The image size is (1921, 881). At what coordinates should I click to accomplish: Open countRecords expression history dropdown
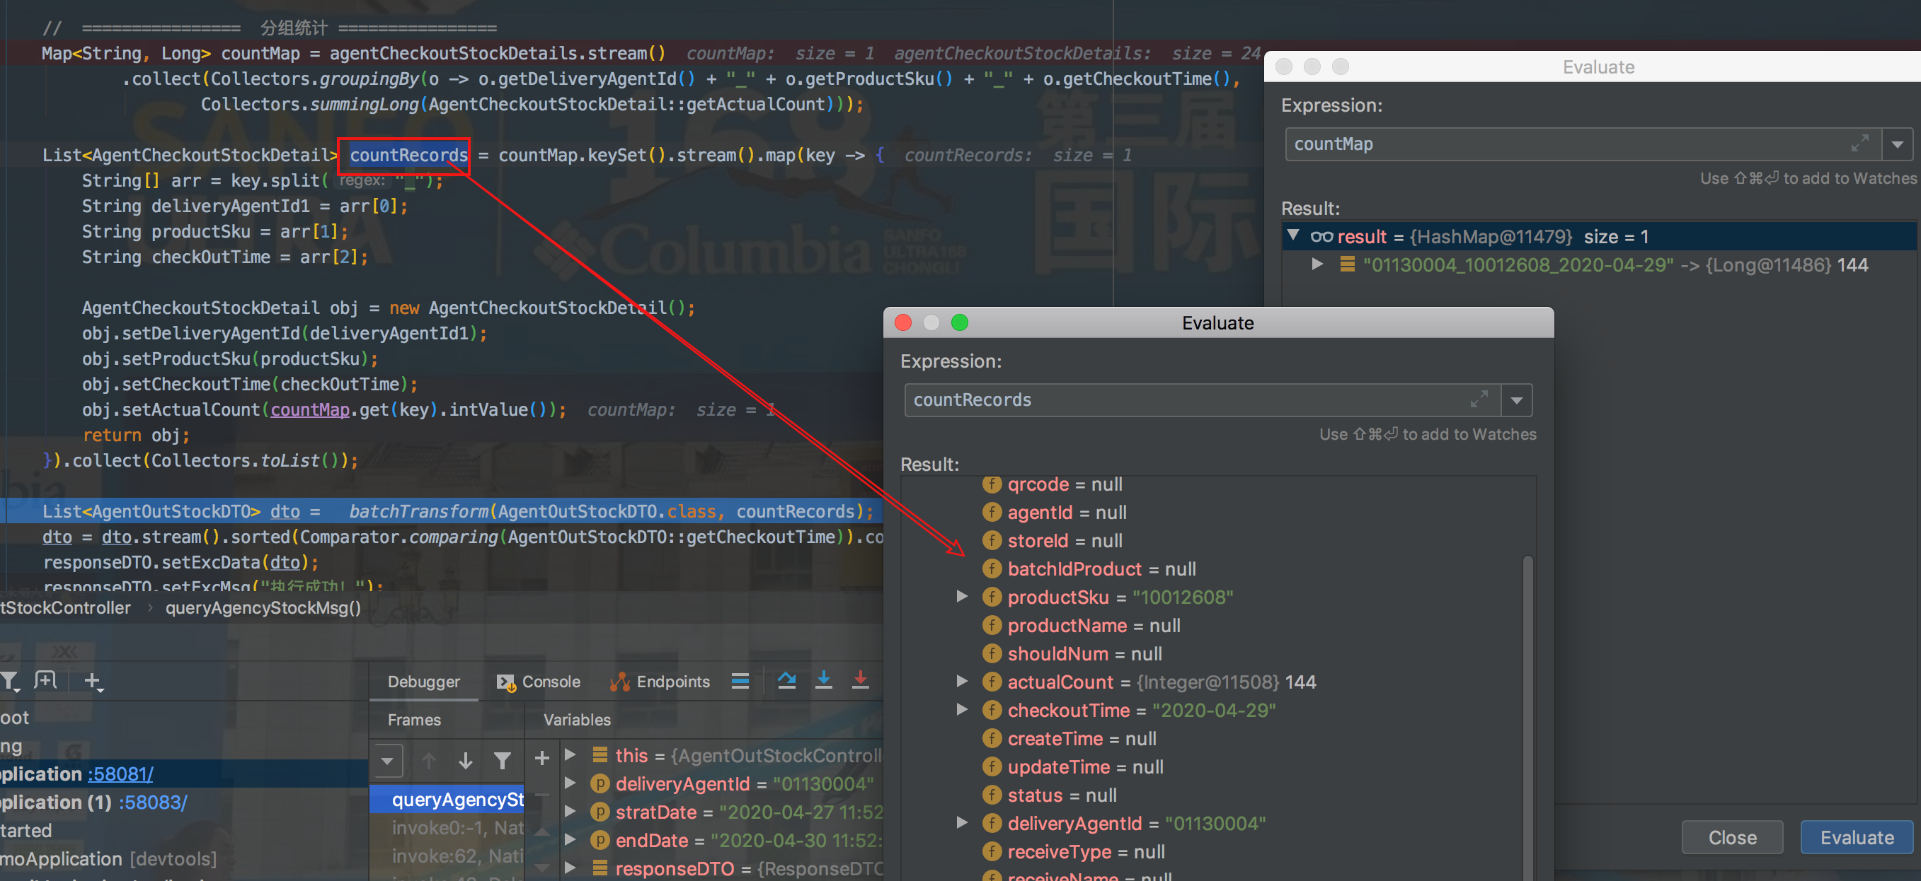click(1516, 400)
